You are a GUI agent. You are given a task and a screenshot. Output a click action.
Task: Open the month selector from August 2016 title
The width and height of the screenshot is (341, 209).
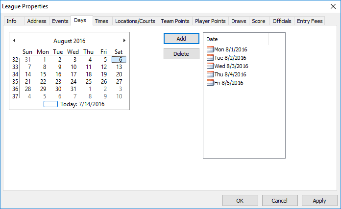pyautogui.click(x=69, y=41)
